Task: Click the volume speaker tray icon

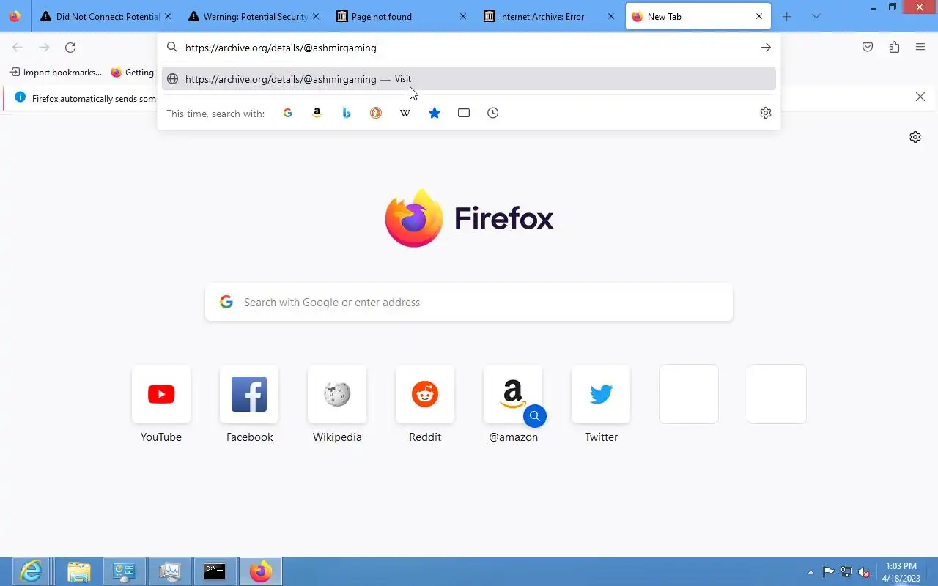Action: click(864, 572)
